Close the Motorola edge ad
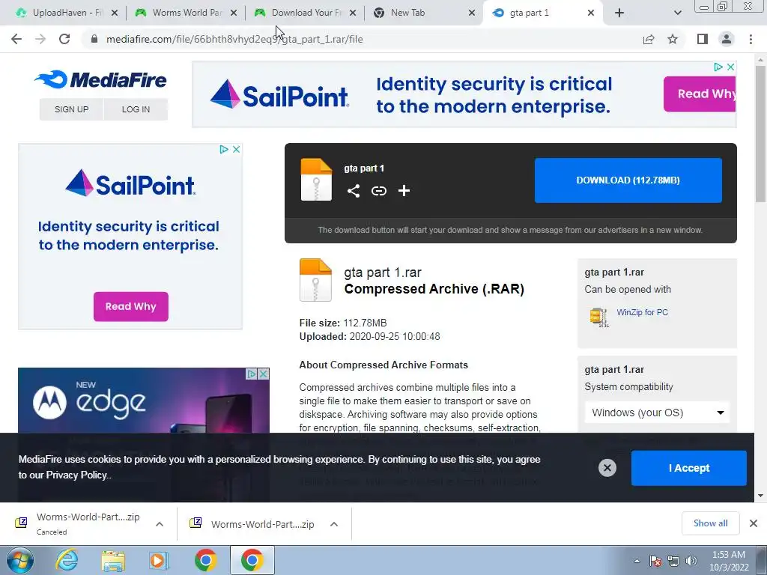This screenshot has width=767, height=575. (x=263, y=374)
